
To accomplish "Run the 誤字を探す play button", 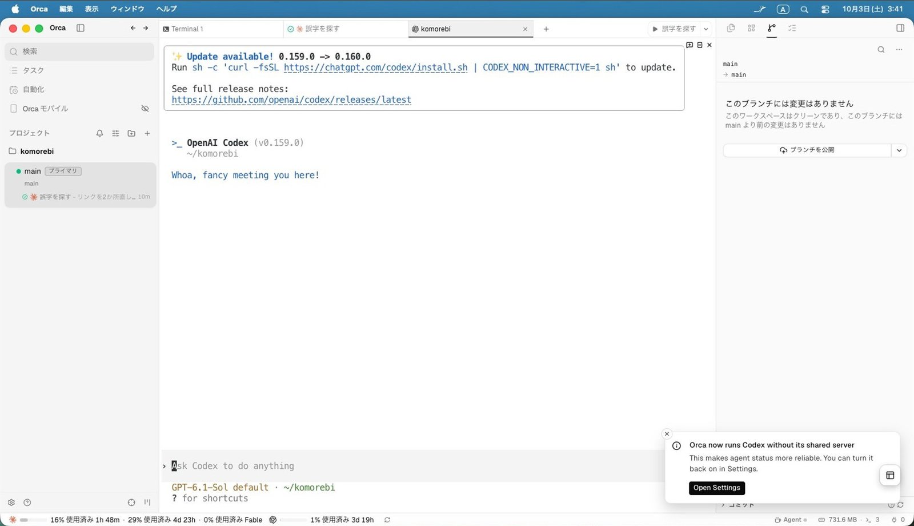I will [674, 29].
